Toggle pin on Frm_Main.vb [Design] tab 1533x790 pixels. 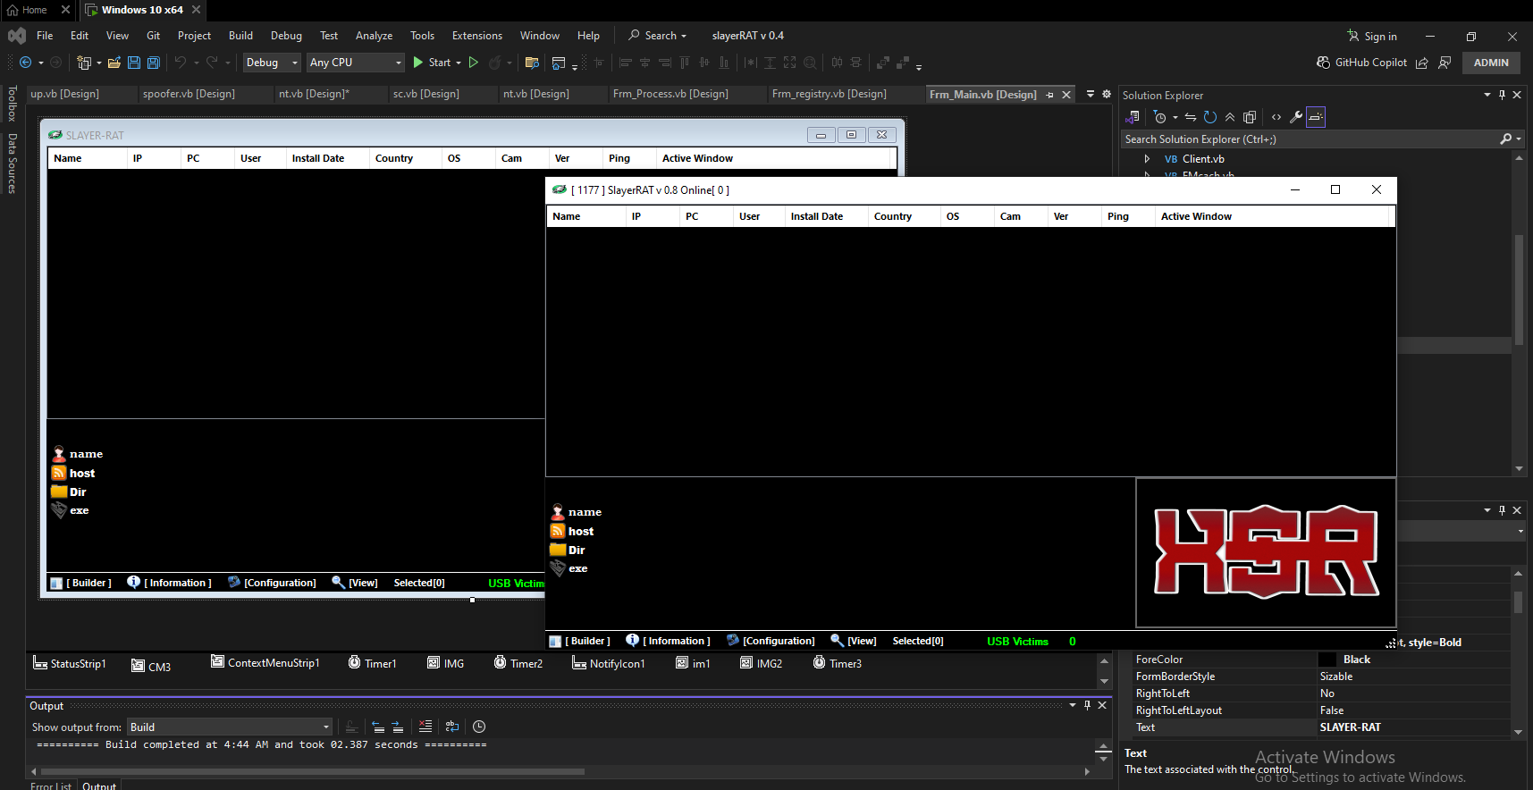[1049, 95]
